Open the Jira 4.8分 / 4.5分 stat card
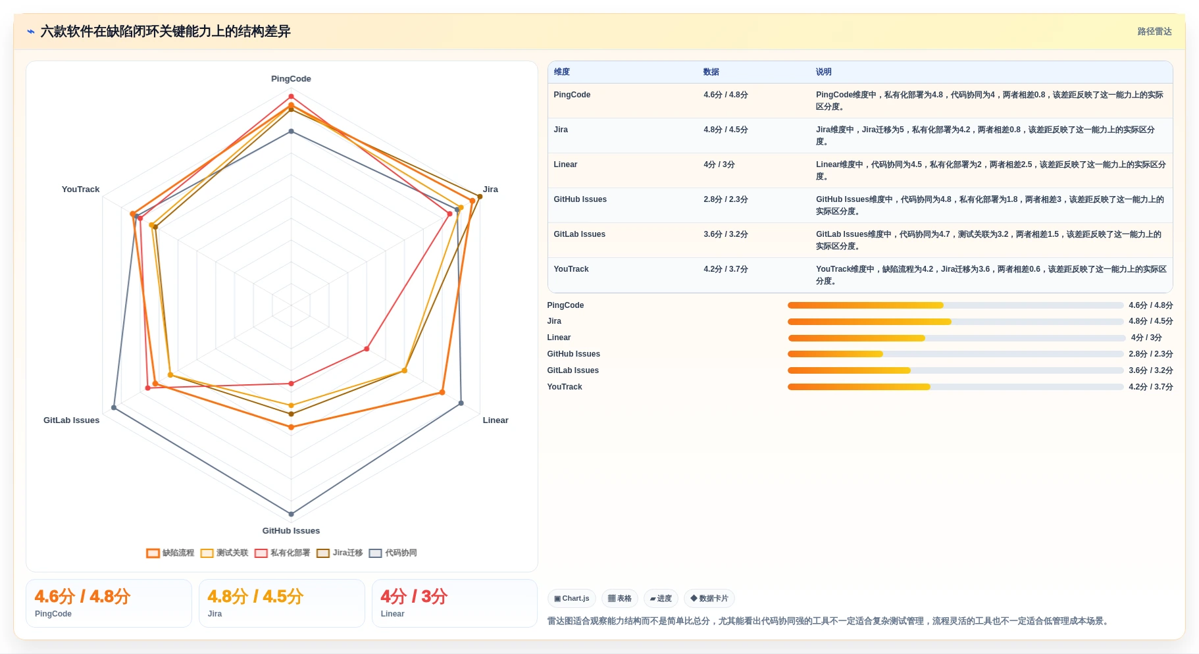The image size is (1199, 654). 282,603
